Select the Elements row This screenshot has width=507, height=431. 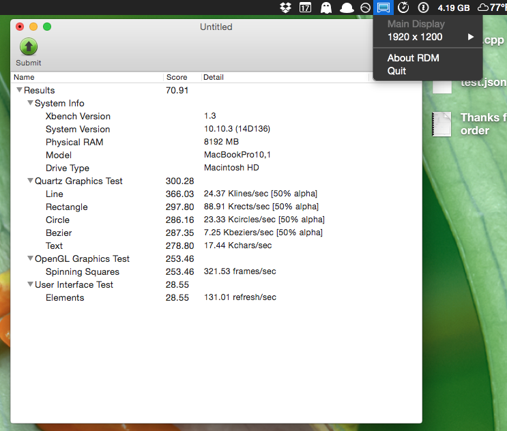(x=216, y=297)
